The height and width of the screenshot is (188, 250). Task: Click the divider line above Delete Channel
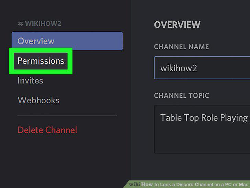tap(67, 115)
